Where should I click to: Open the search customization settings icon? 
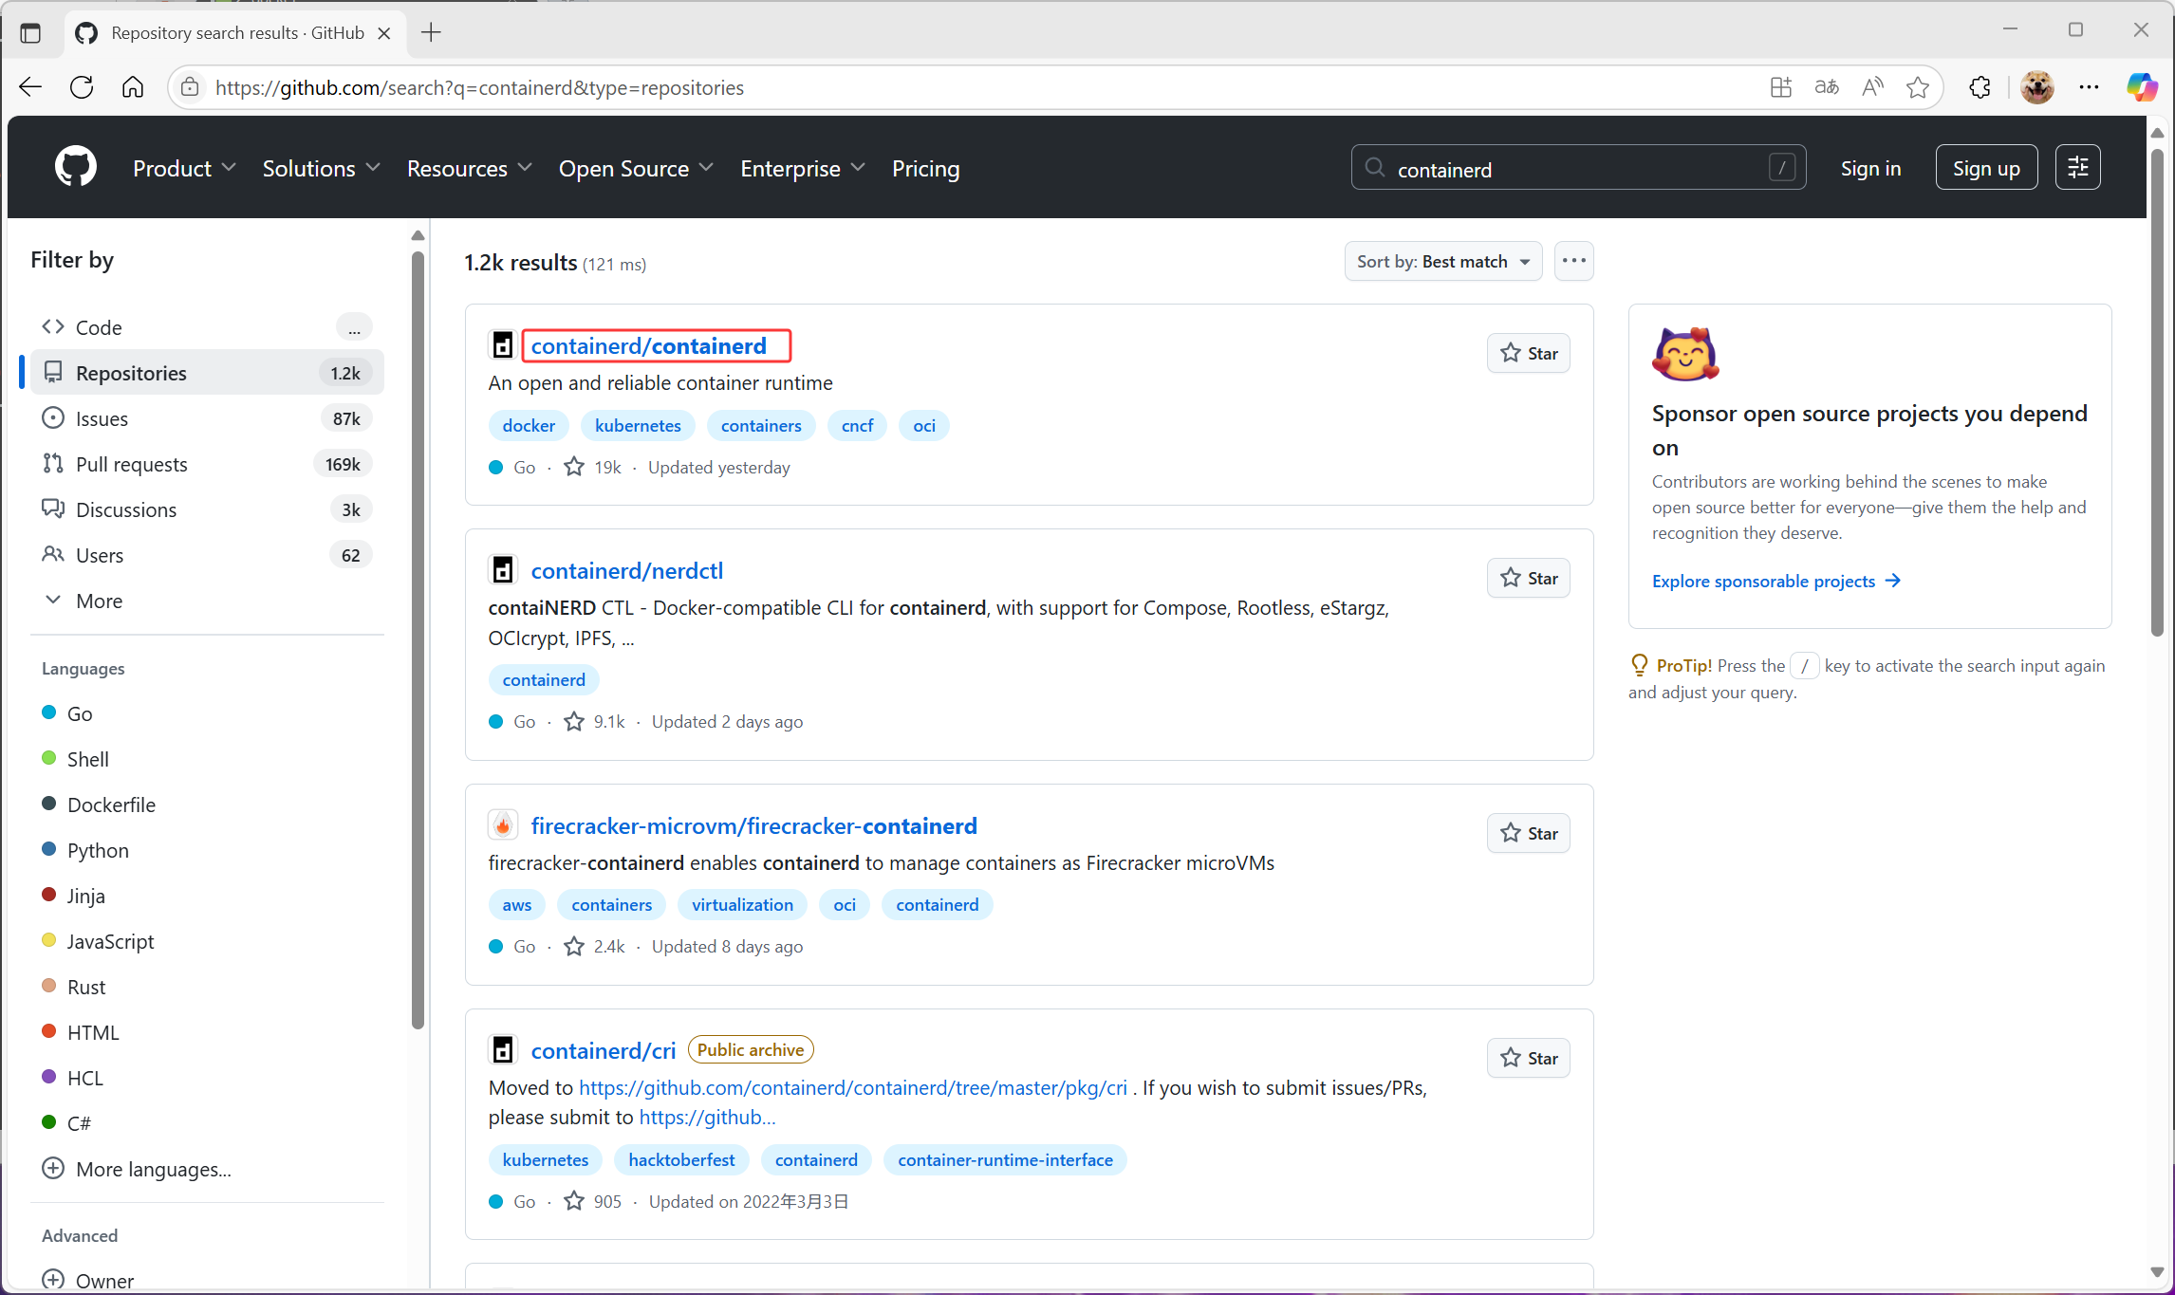pos(2077,168)
